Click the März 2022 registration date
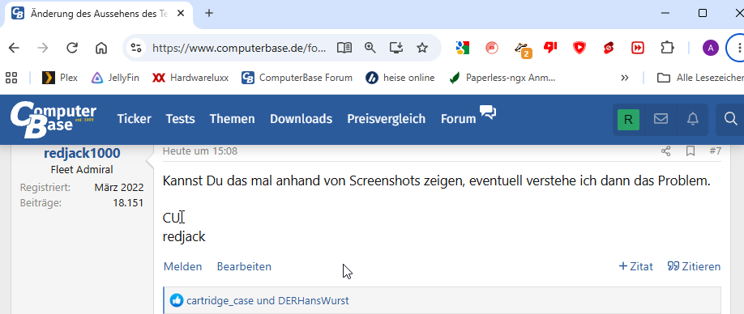Viewport: 744px width, 314px height. 118,187
